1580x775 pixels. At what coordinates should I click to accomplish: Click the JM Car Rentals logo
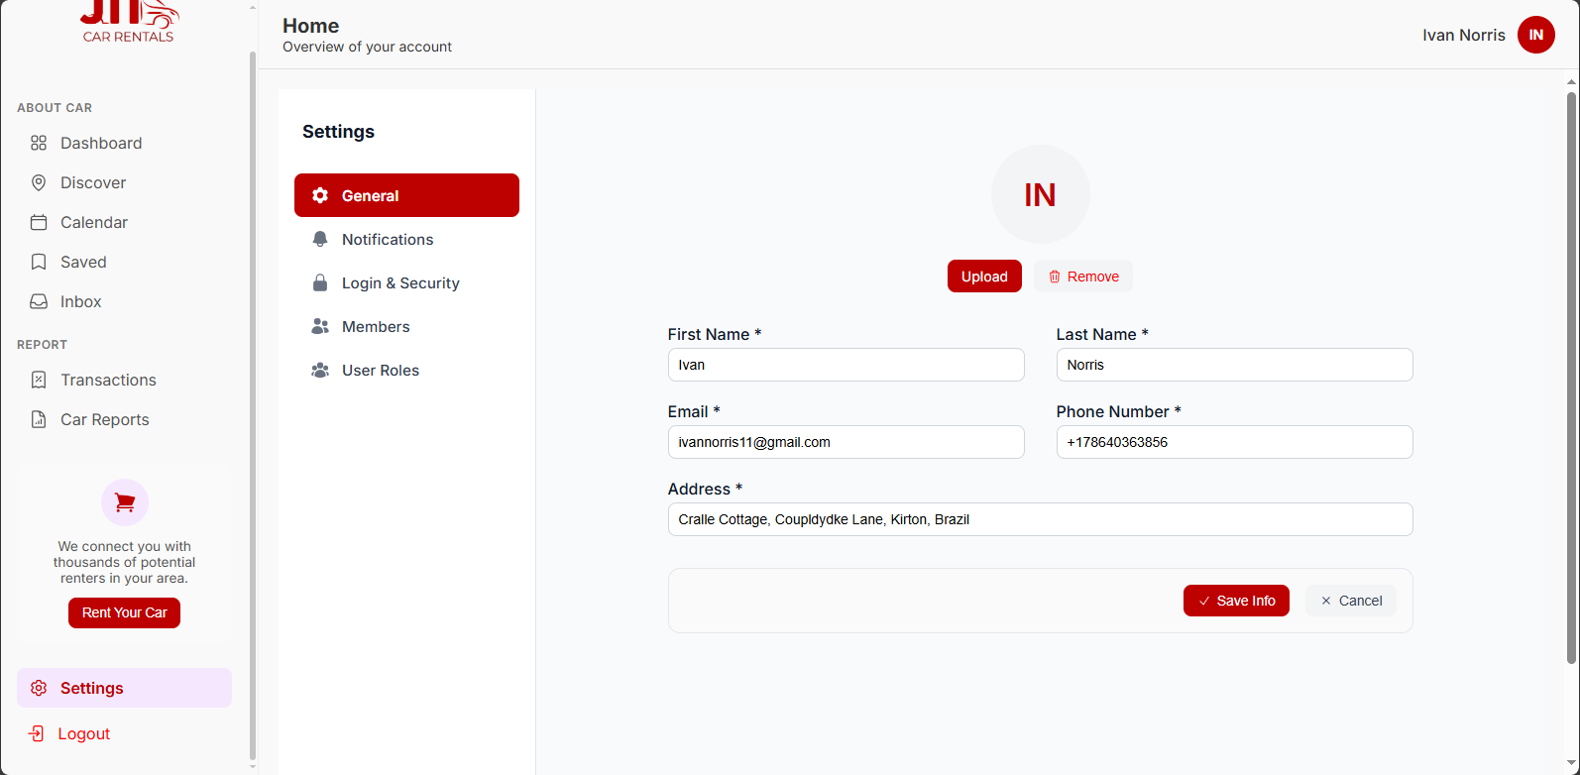[x=129, y=22]
